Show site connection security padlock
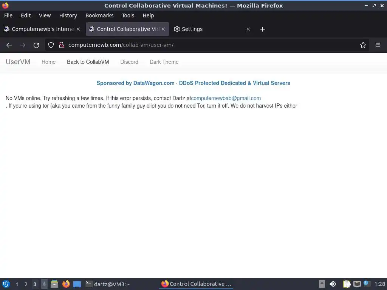The width and height of the screenshot is (387, 290). click(x=62, y=45)
